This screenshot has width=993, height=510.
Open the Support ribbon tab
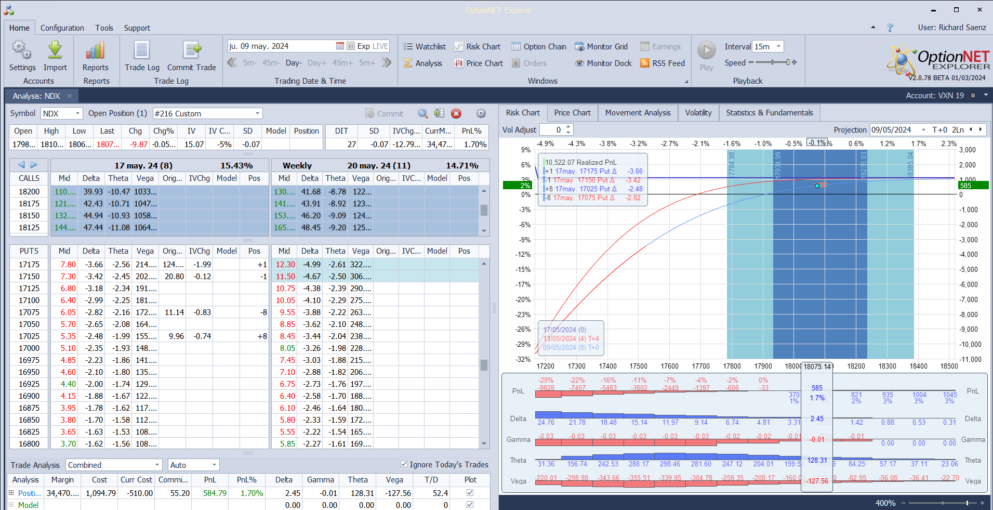(x=137, y=28)
